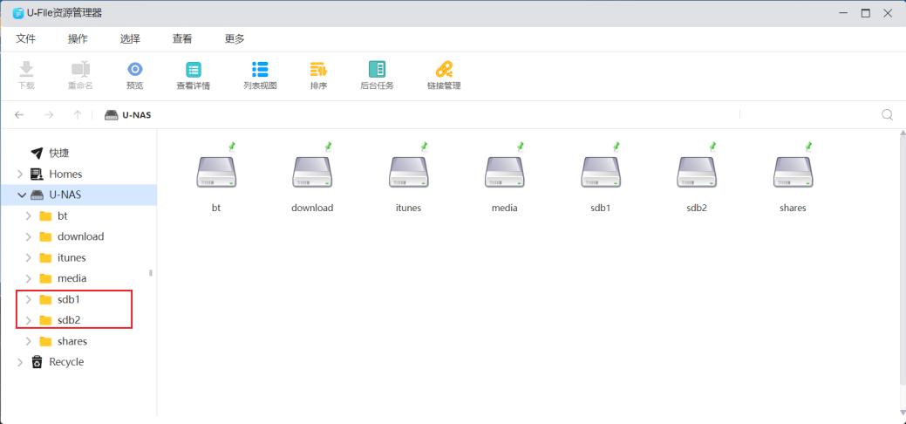Select the media drive icon

pos(504,172)
